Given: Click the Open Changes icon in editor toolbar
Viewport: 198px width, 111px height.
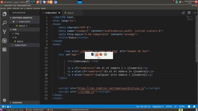Looking at the screenshot, I should pos(183,13).
